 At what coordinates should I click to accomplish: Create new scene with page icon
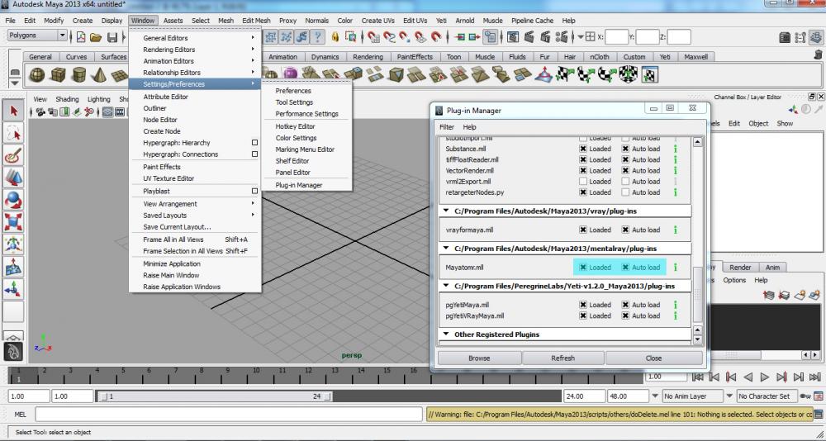[x=81, y=37]
